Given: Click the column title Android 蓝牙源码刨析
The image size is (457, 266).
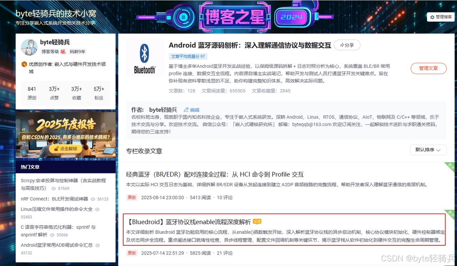Looking at the screenshot, I should (x=250, y=45).
